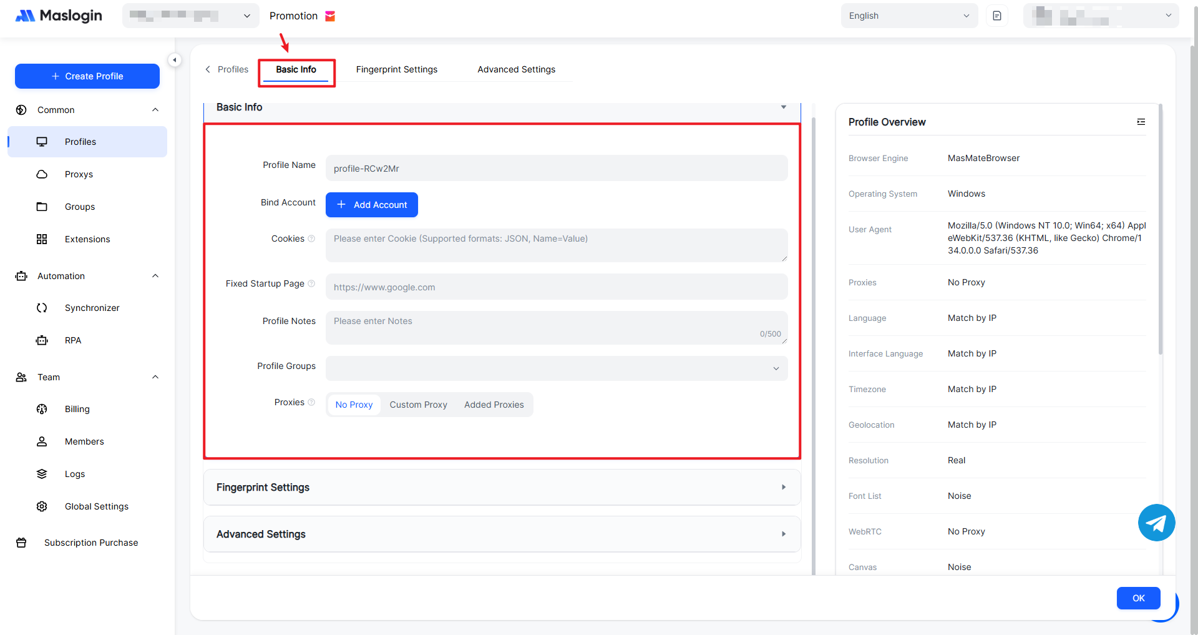
Task: Switch to the Added Proxies option
Action: pos(494,405)
